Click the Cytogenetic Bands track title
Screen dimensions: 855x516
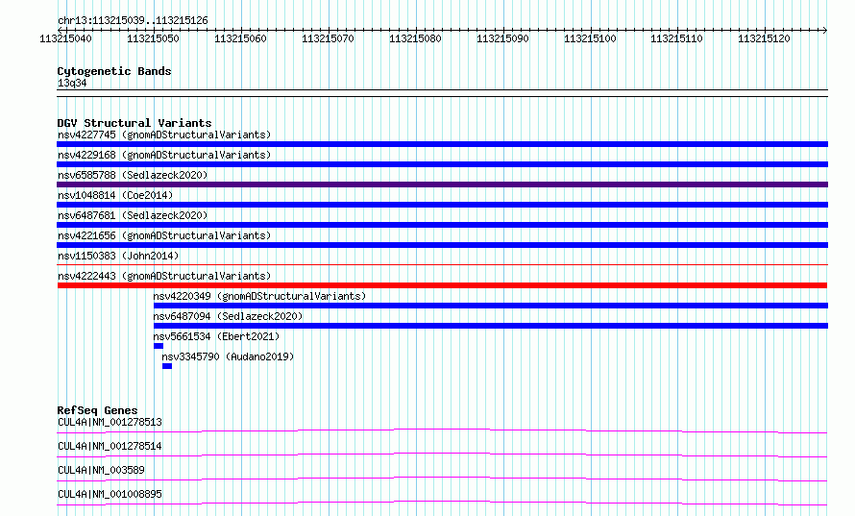(x=114, y=71)
